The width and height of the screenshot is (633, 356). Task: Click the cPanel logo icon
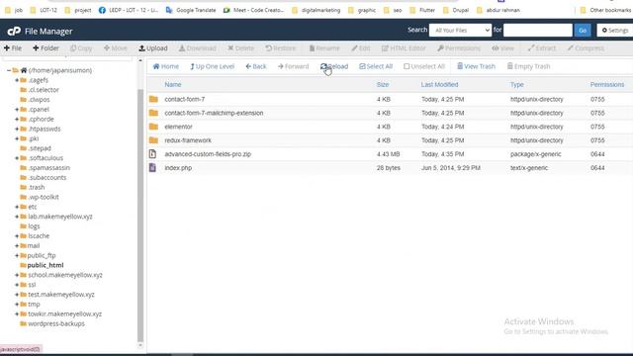[14, 31]
